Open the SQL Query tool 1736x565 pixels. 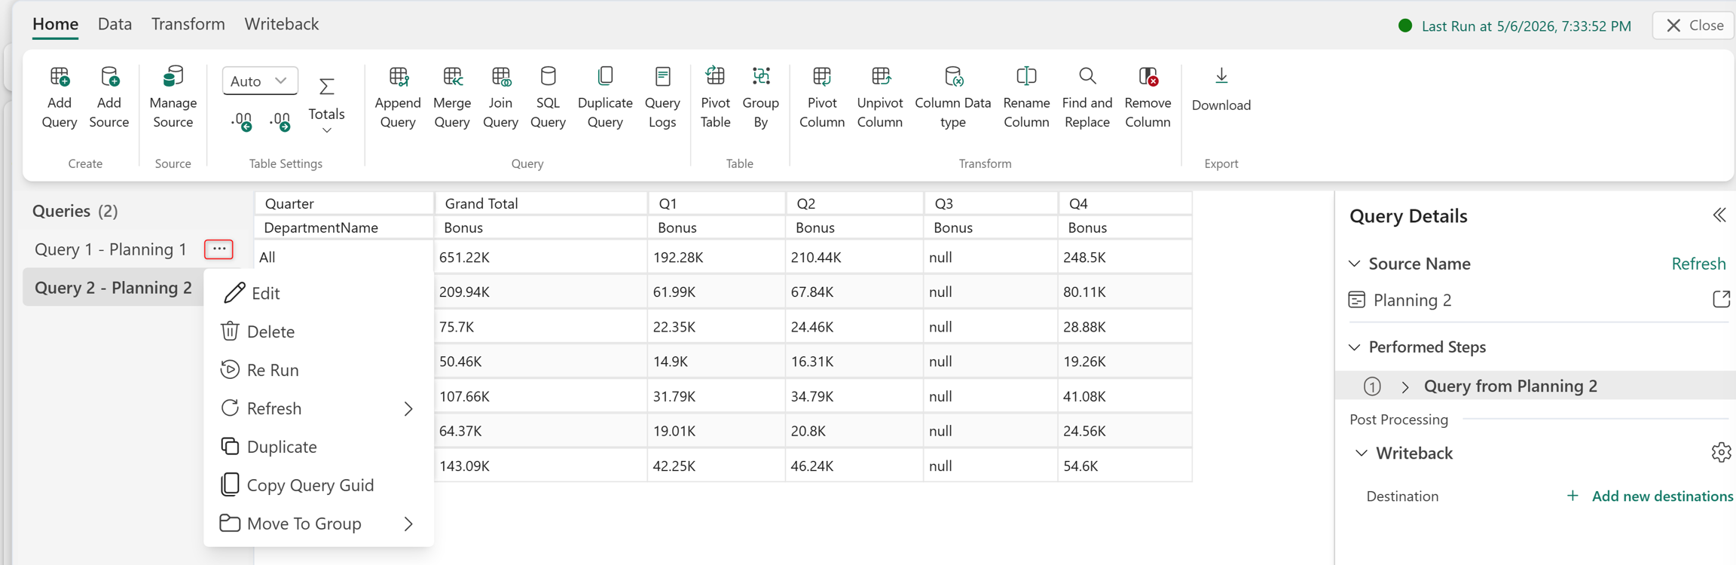pyautogui.click(x=548, y=98)
